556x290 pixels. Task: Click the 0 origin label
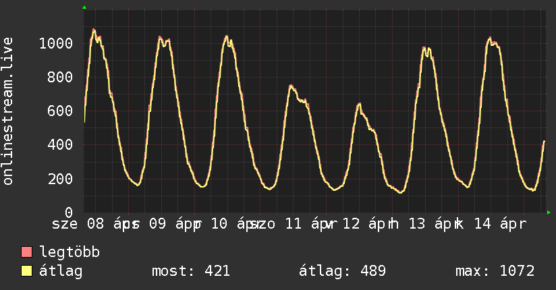pyautogui.click(x=69, y=212)
